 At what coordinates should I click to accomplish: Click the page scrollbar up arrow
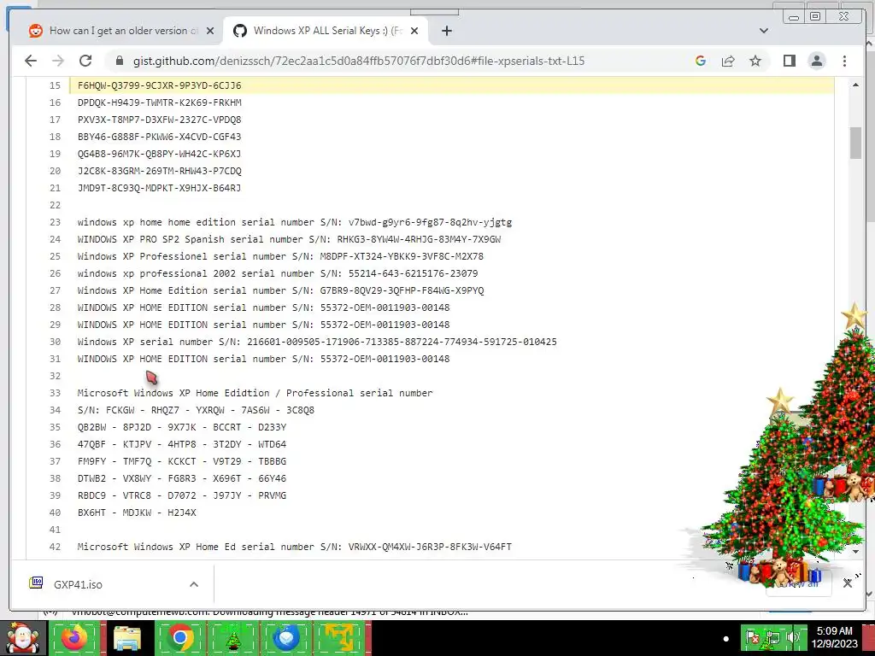(855, 85)
